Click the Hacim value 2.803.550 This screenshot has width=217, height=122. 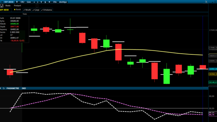point(15,32)
